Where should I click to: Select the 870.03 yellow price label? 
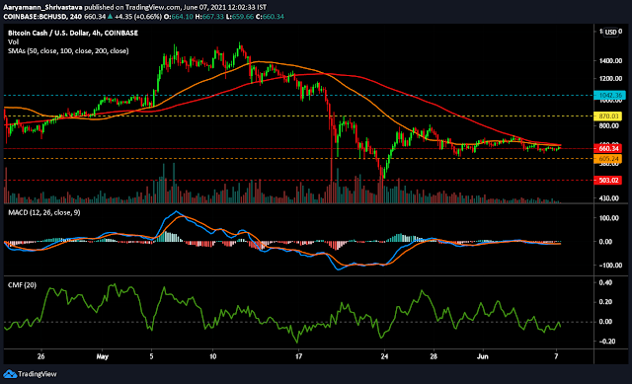(608, 116)
